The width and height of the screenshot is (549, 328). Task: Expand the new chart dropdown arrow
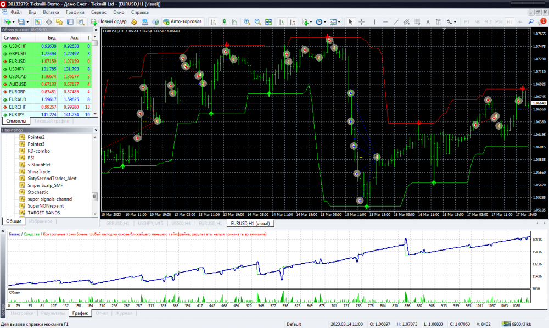coord(13,22)
